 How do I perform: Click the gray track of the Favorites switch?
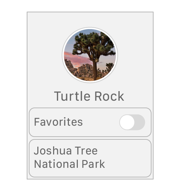point(140,122)
